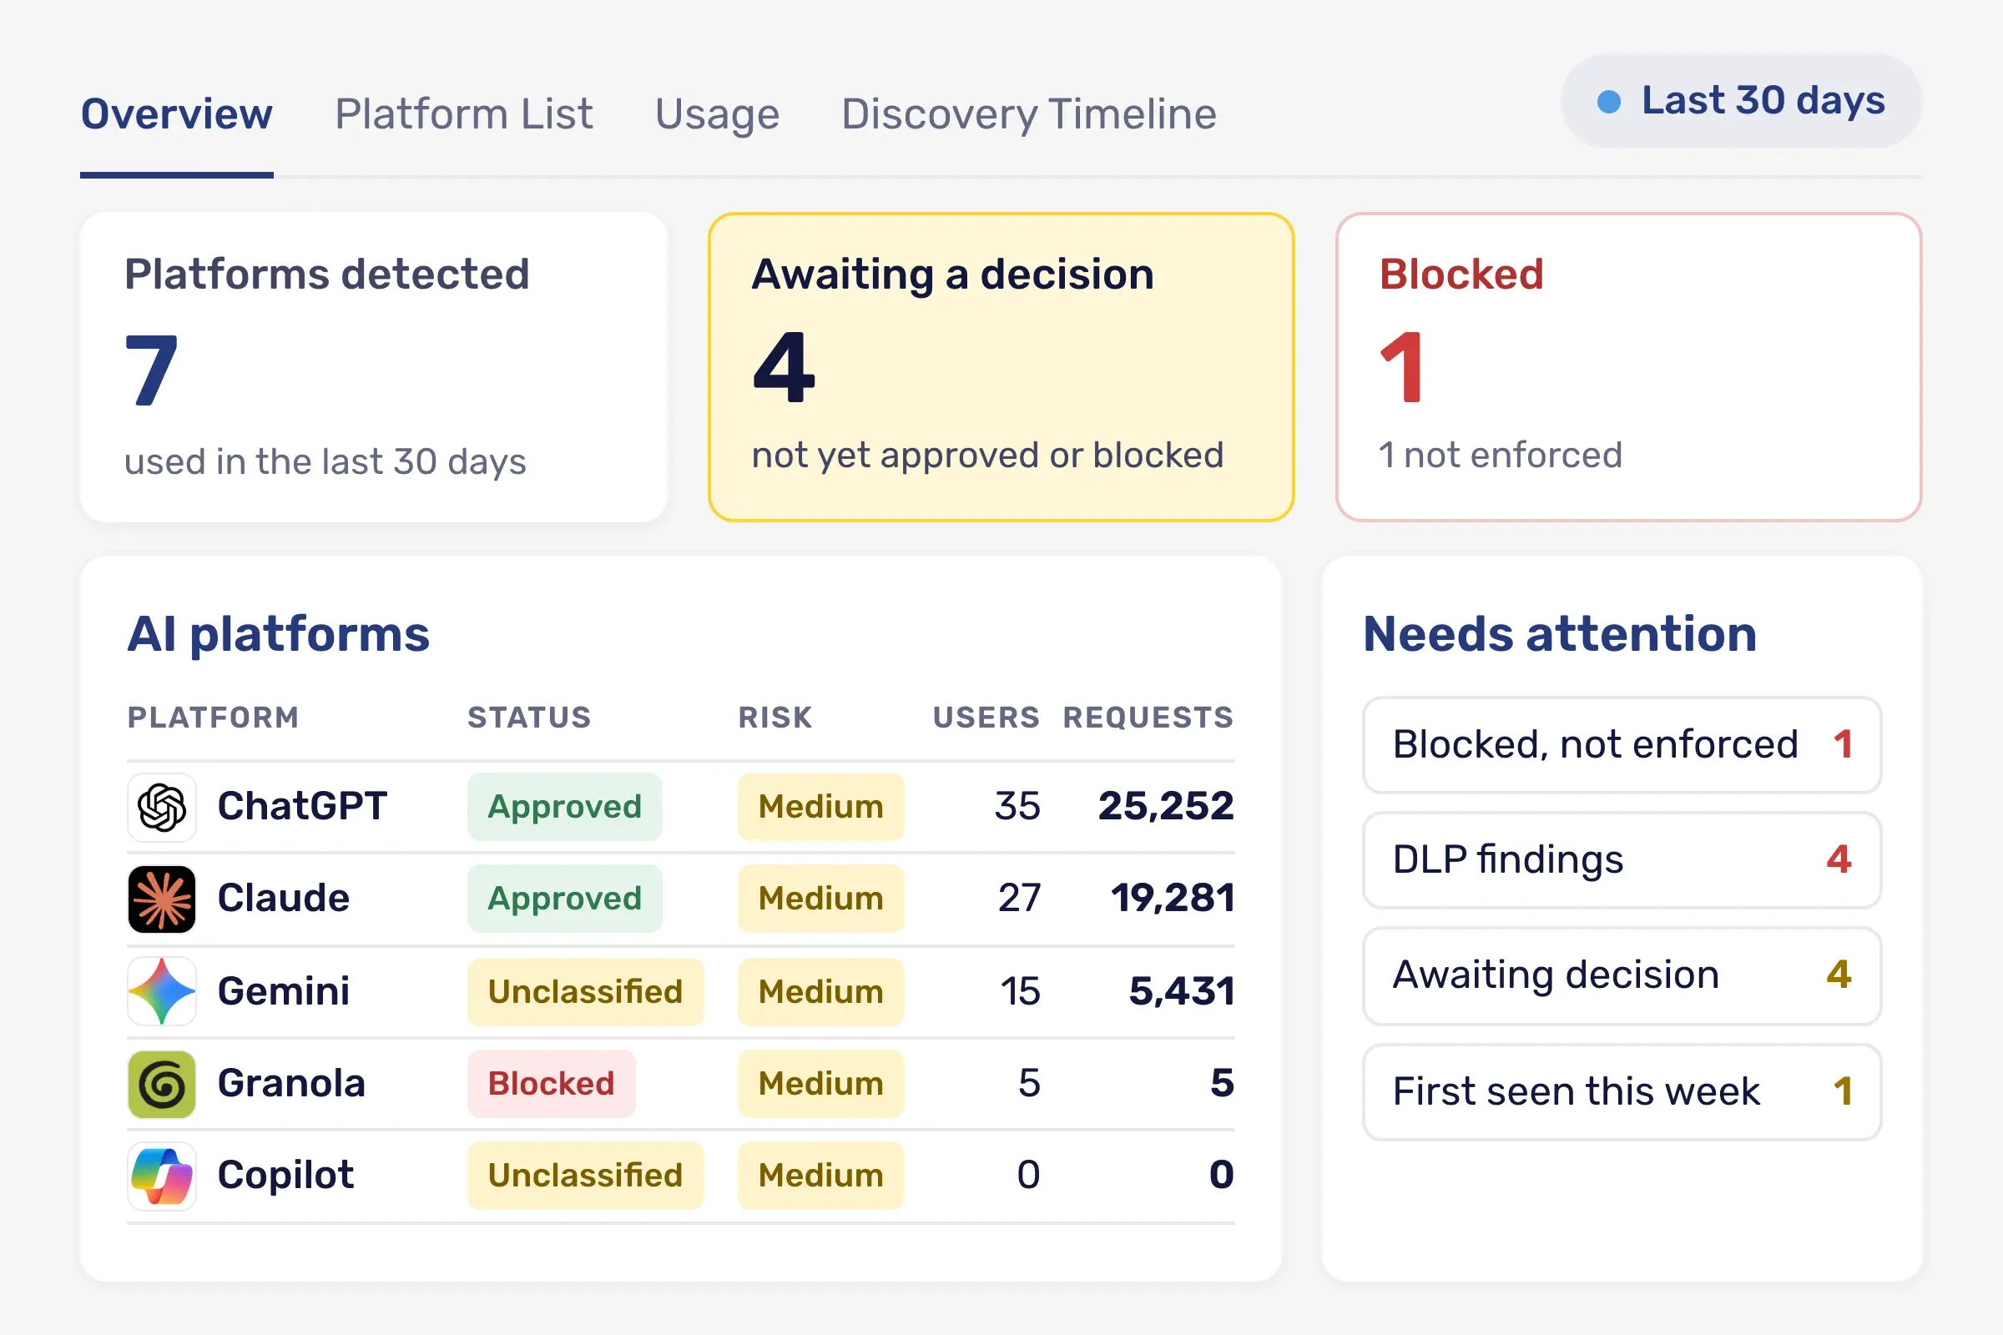Sort by the USERS column header
The width and height of the screenshot is (2003, 1335).
click(986, 718)
